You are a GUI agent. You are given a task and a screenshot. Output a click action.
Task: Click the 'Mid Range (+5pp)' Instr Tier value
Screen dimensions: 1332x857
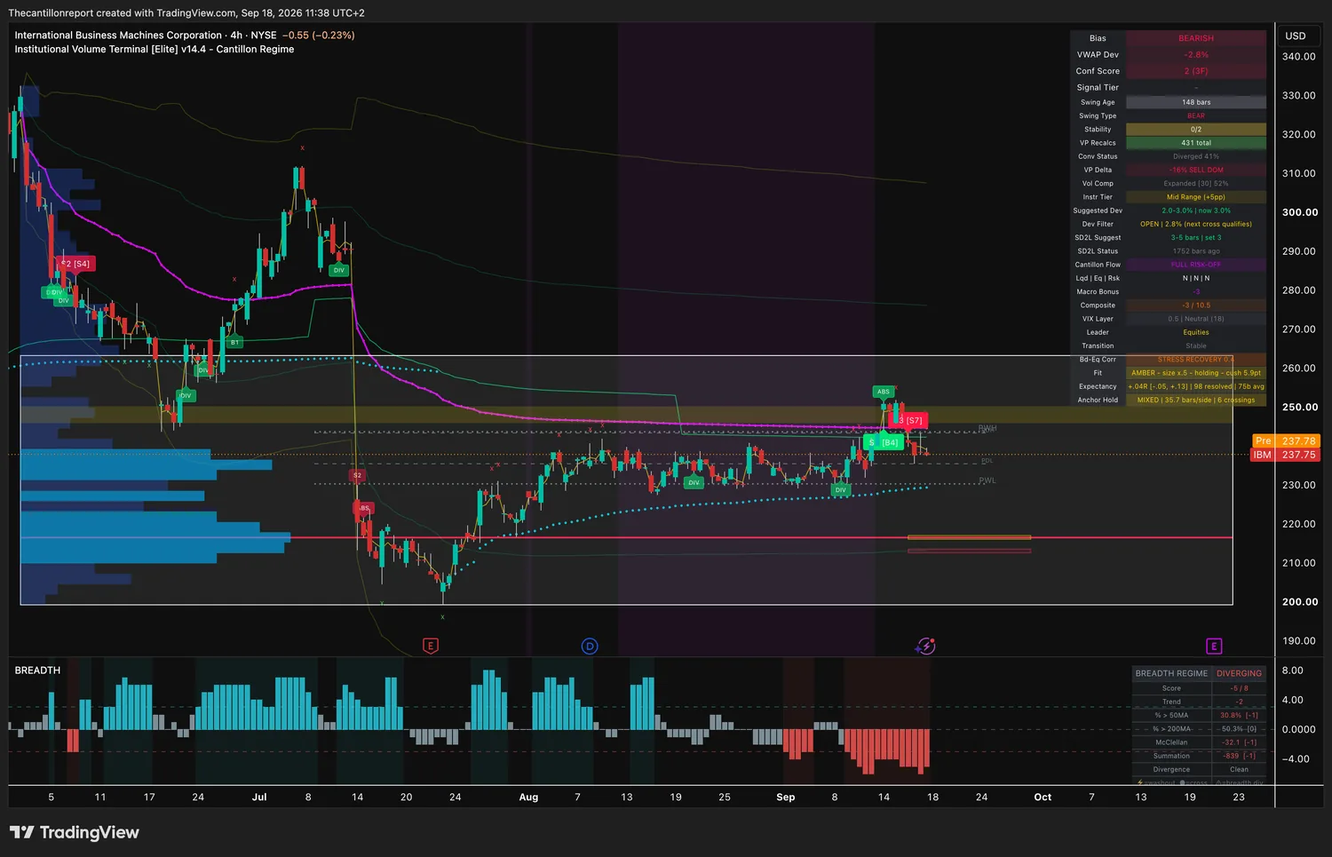1196,197
